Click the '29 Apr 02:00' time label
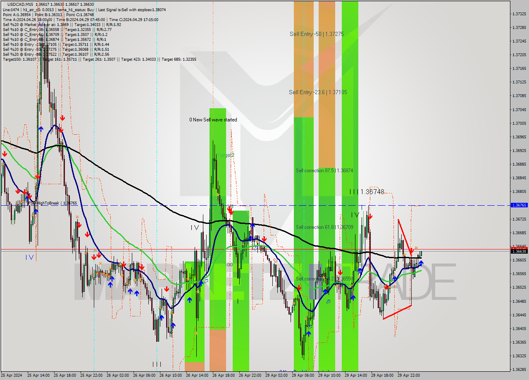 tap(276, 375)
